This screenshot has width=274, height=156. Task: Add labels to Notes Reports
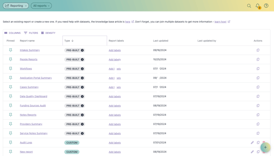click(x=115, y=115)
